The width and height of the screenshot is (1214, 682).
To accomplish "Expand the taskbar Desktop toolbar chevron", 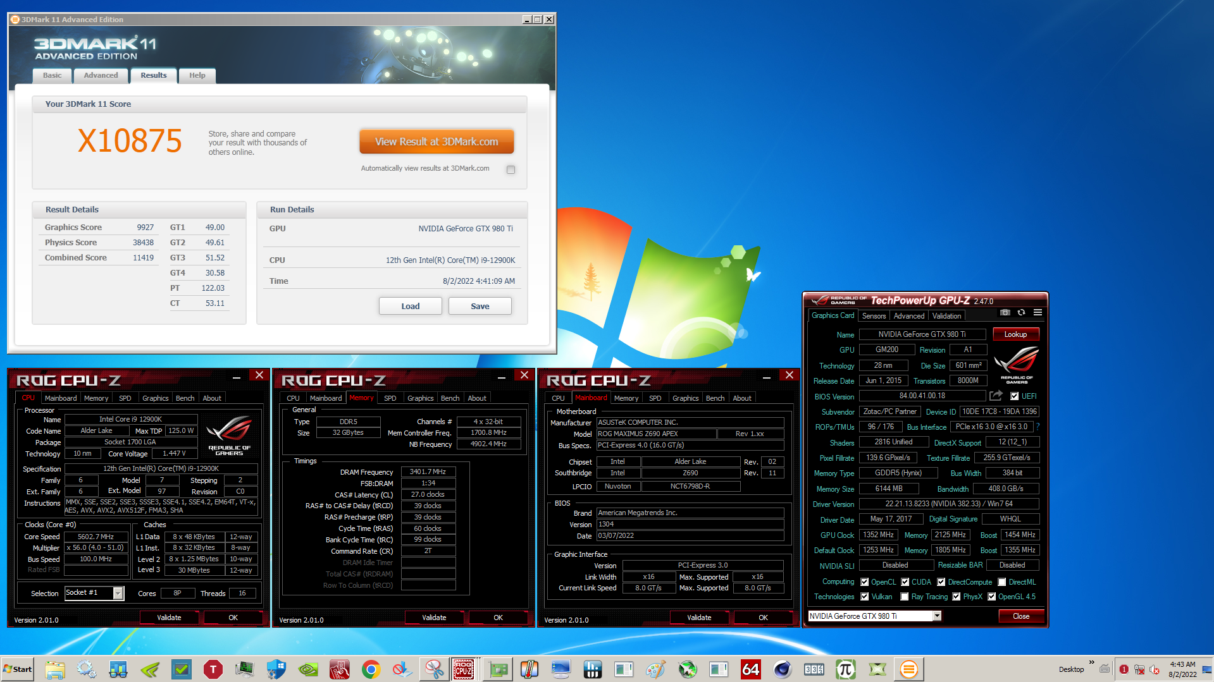I will 1091,662.
